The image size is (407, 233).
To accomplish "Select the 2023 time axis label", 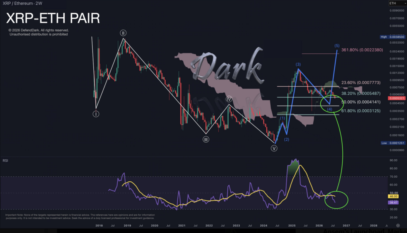I will [236, 225].
